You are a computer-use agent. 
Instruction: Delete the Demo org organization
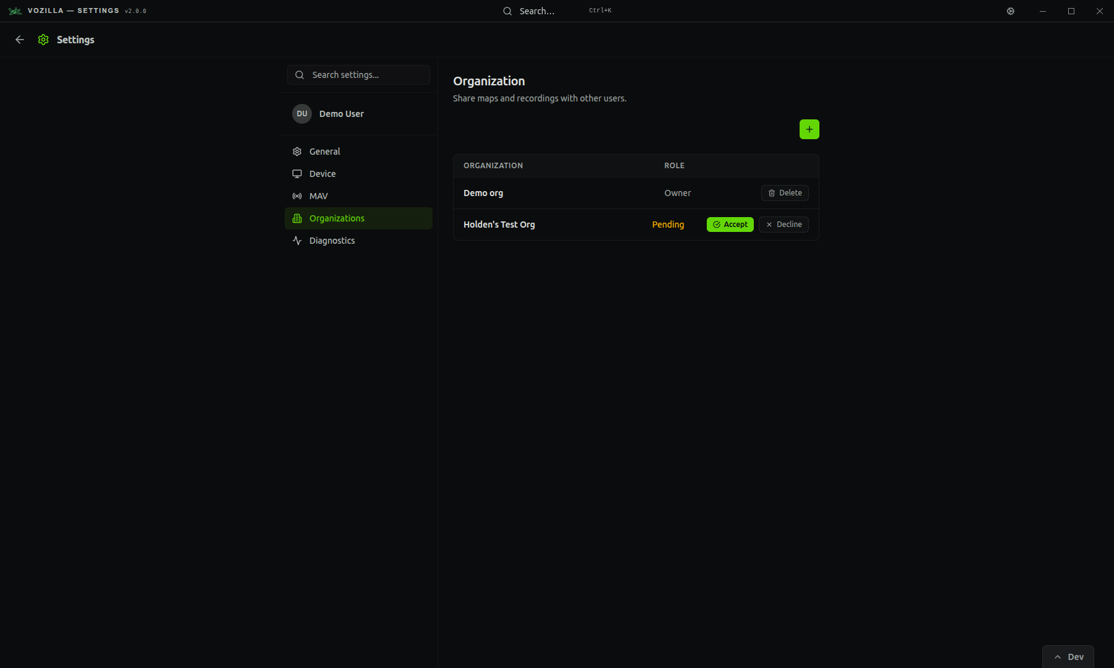click(785, 193)
